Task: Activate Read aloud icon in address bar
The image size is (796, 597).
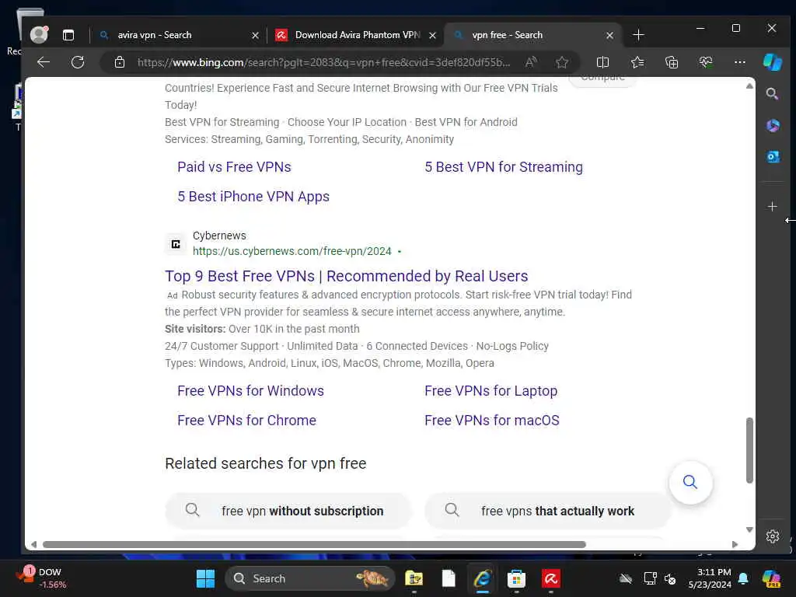Action: 531,62
